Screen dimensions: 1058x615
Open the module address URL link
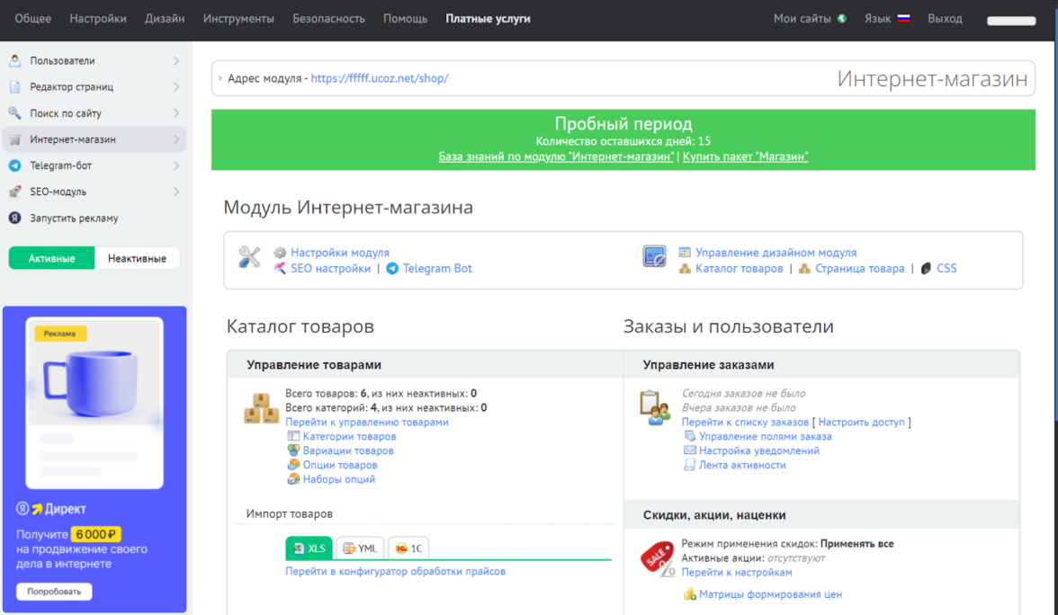coord(379,78)
